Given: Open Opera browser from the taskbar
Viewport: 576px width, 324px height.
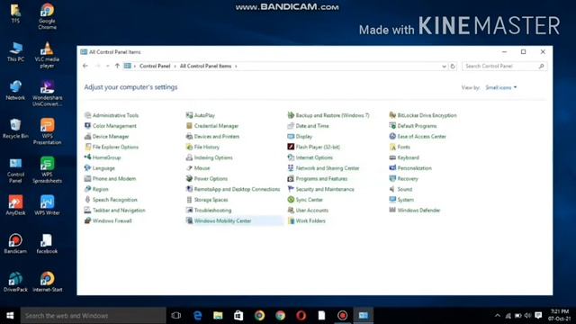Looking at the screenshot, I should (301, 316).
